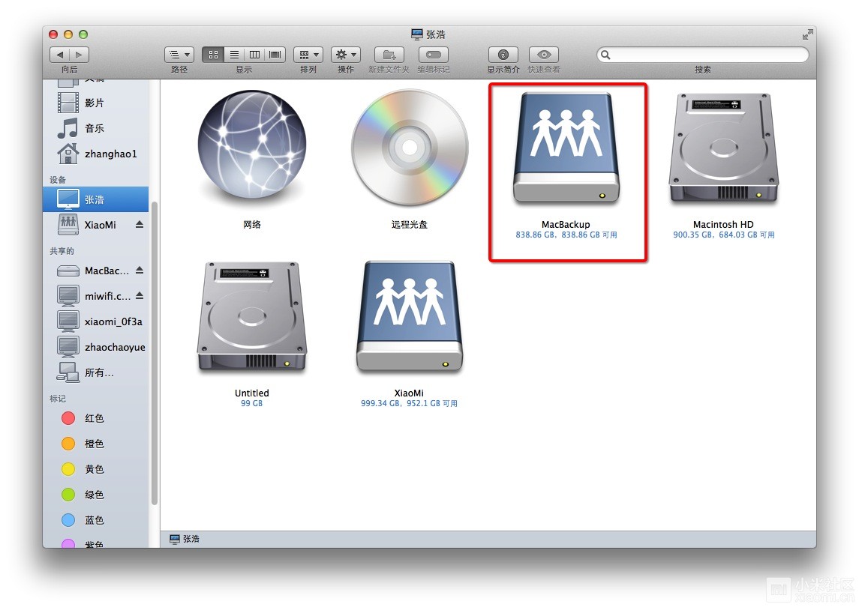Open the Macintosh HD drive icon
Image resolution: width=859 pixels, height=607 pixels.
(x=722, y=149)
